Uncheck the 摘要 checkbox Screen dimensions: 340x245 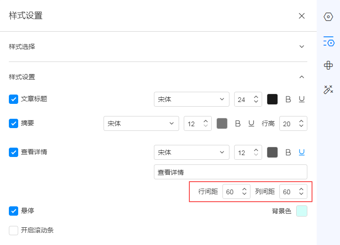pos(14,123)
